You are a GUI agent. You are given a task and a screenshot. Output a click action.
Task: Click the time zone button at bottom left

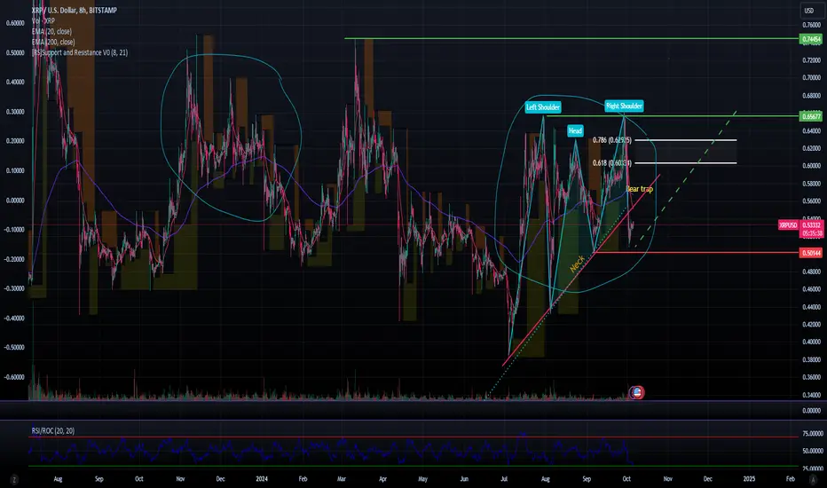click(x=13, y=479)
